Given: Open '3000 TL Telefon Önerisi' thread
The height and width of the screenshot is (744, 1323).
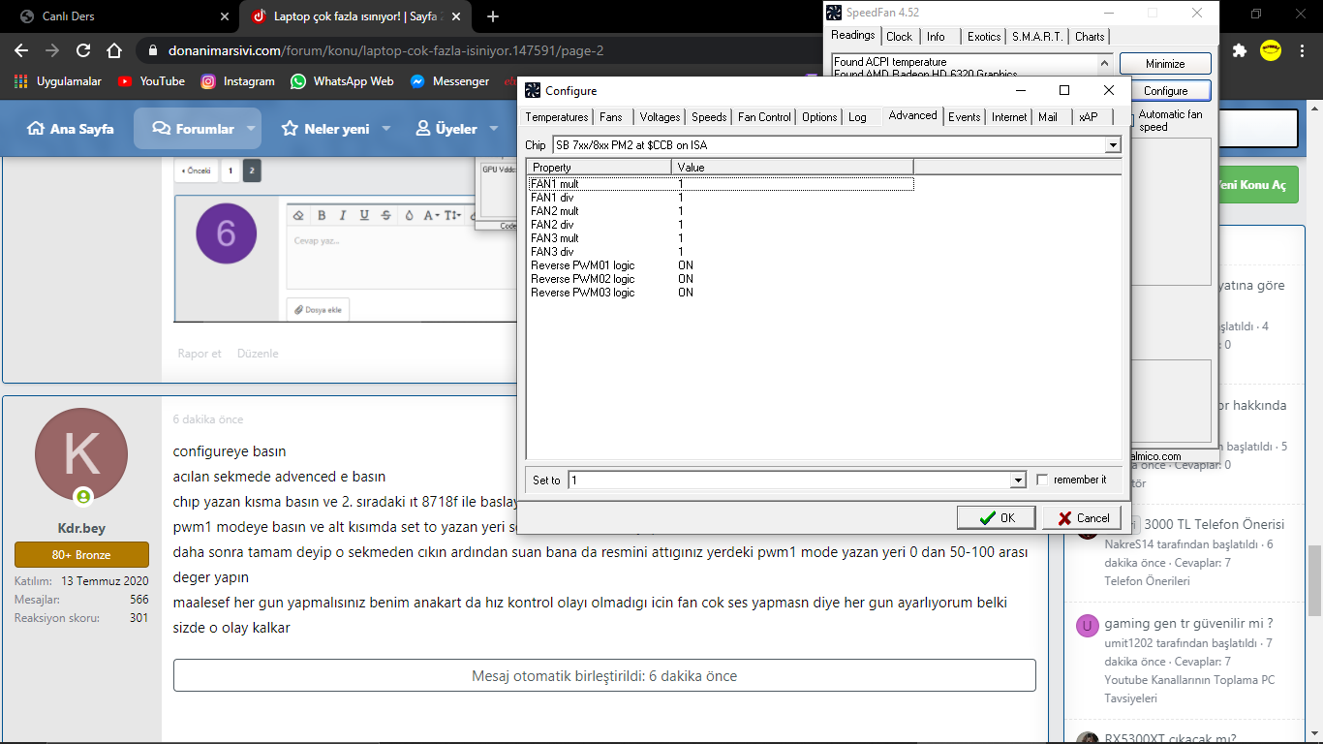Looking at the screenshot, I should click(1215, 524).
